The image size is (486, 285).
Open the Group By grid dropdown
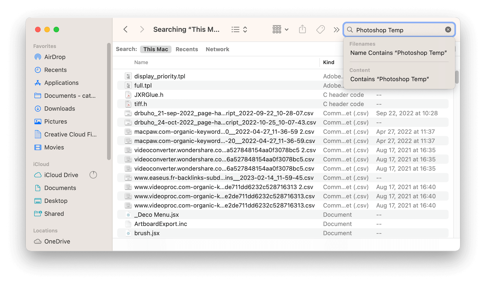(280, 29)
